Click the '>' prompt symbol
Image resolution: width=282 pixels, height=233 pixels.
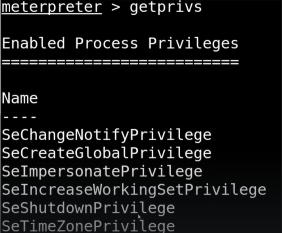click(x=116, y=7)
